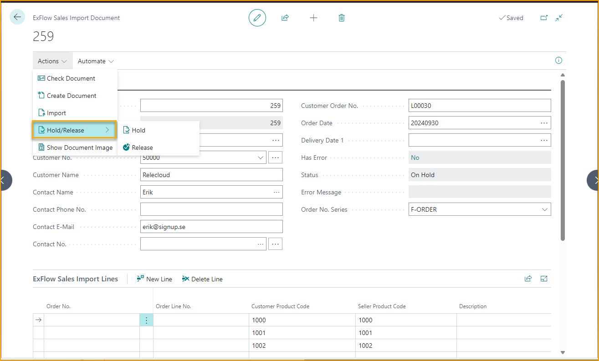Choose Release from submenu
The width and height of the screenshot is (599, 361).
coord(159,147)
